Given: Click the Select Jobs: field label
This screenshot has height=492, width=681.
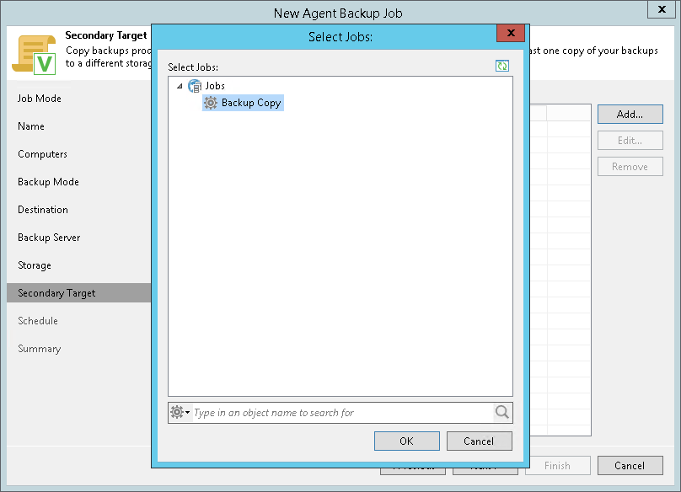Looking at the screenshot, I should coord(193,67).
